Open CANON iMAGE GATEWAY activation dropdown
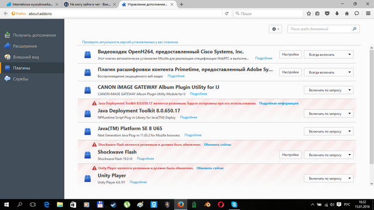Screen dimensions: 374x210 click(x=328, y=90)
